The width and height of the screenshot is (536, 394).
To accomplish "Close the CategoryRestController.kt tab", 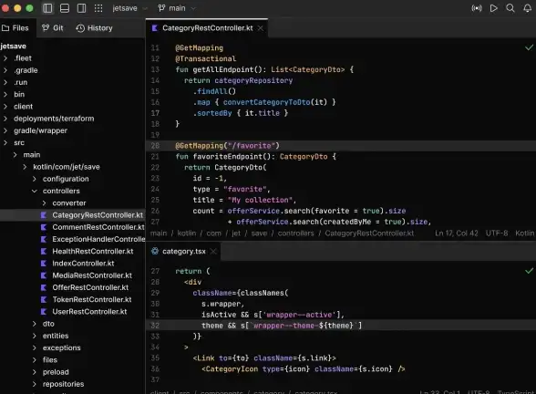I will point(261,28).
